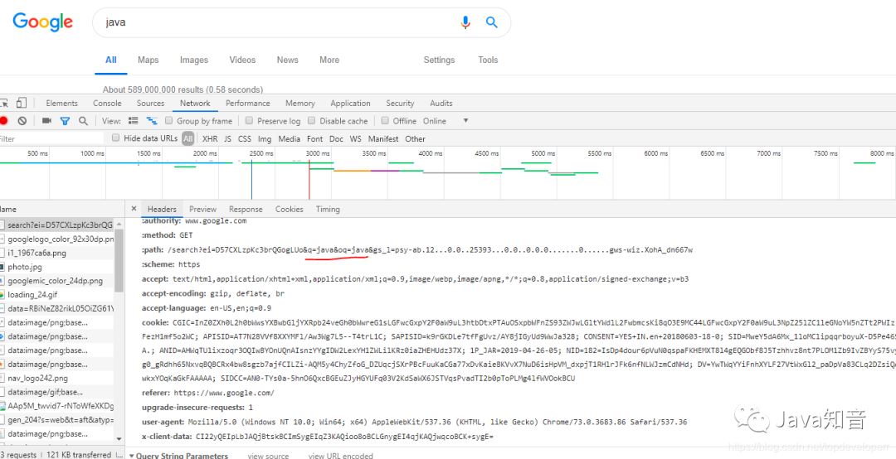
Task: Select the All results tab on Google
Action: [111, 60]
